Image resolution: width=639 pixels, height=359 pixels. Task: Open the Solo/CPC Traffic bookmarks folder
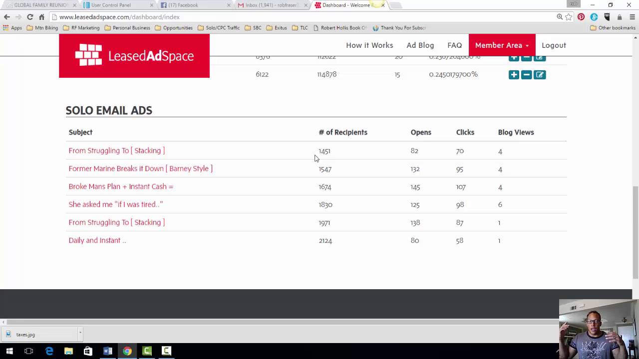coord(219,28)
